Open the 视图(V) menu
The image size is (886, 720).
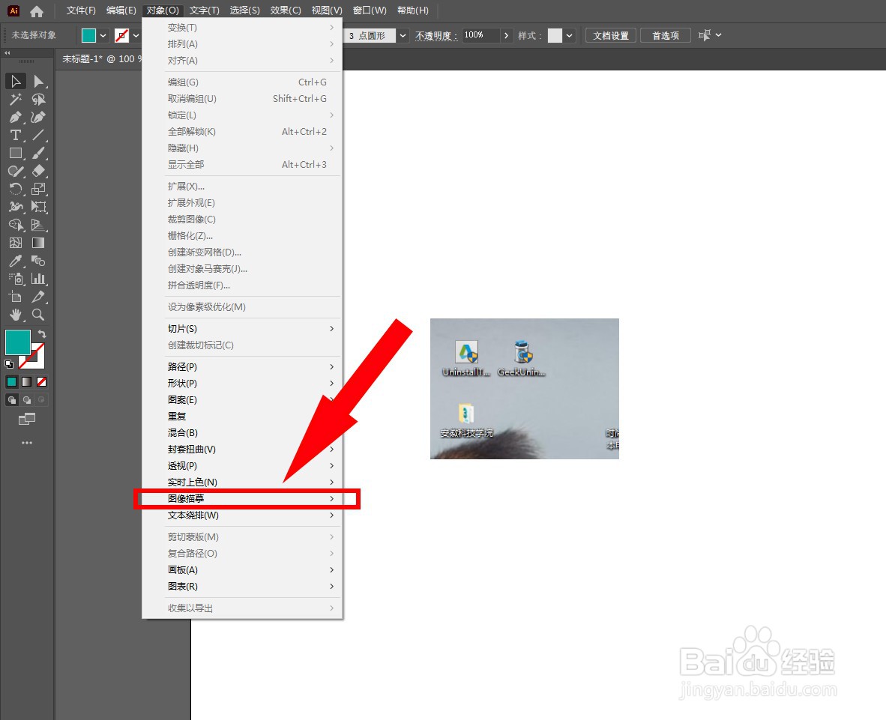[327, 10]
